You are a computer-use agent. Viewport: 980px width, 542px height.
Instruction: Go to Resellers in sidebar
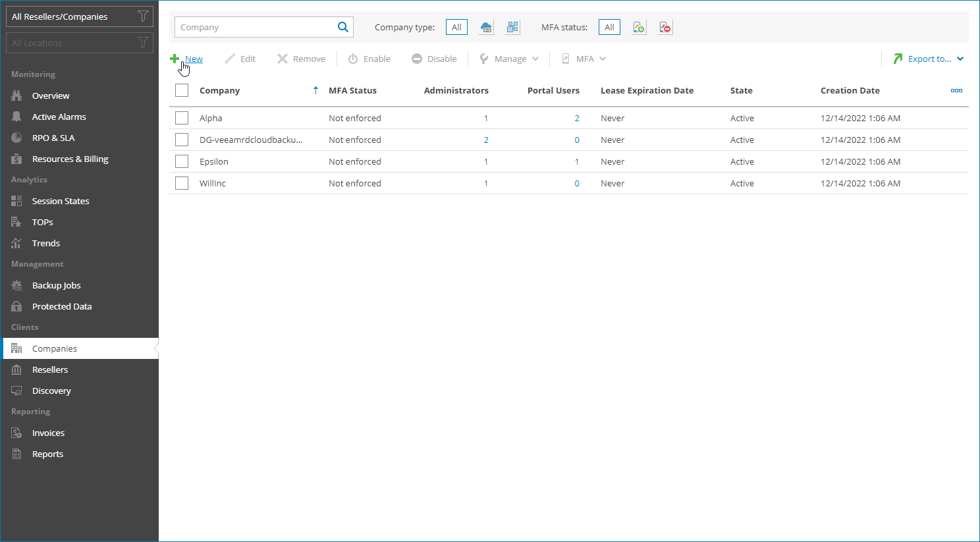tap(50, 369)
